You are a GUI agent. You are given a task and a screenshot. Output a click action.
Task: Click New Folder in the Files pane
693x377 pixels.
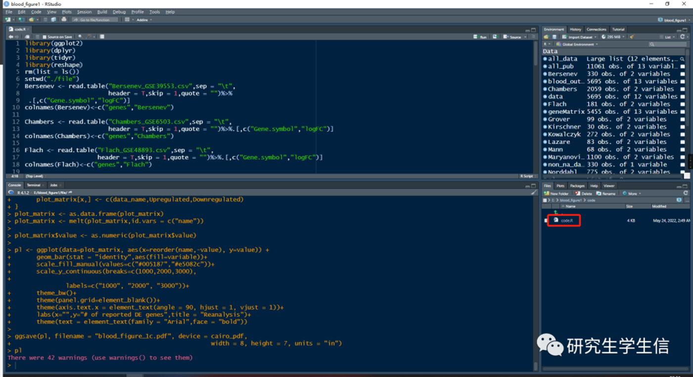coord(556,193)
